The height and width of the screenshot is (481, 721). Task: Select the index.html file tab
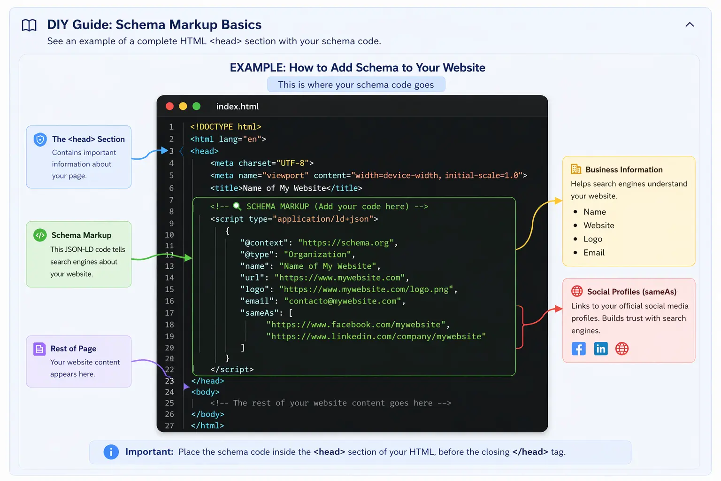pyautogui.click(x=237, y=107)
